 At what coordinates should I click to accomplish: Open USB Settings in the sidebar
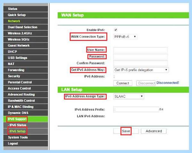pyautogui.click(x=26, y=58)
